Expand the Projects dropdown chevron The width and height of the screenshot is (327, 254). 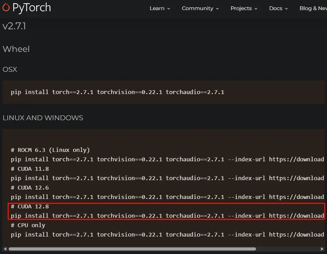(256, 9)
